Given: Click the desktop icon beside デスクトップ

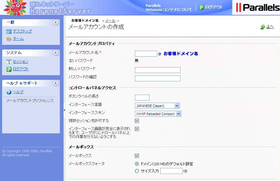Looking at the screenshot, I should pos(9,32).
